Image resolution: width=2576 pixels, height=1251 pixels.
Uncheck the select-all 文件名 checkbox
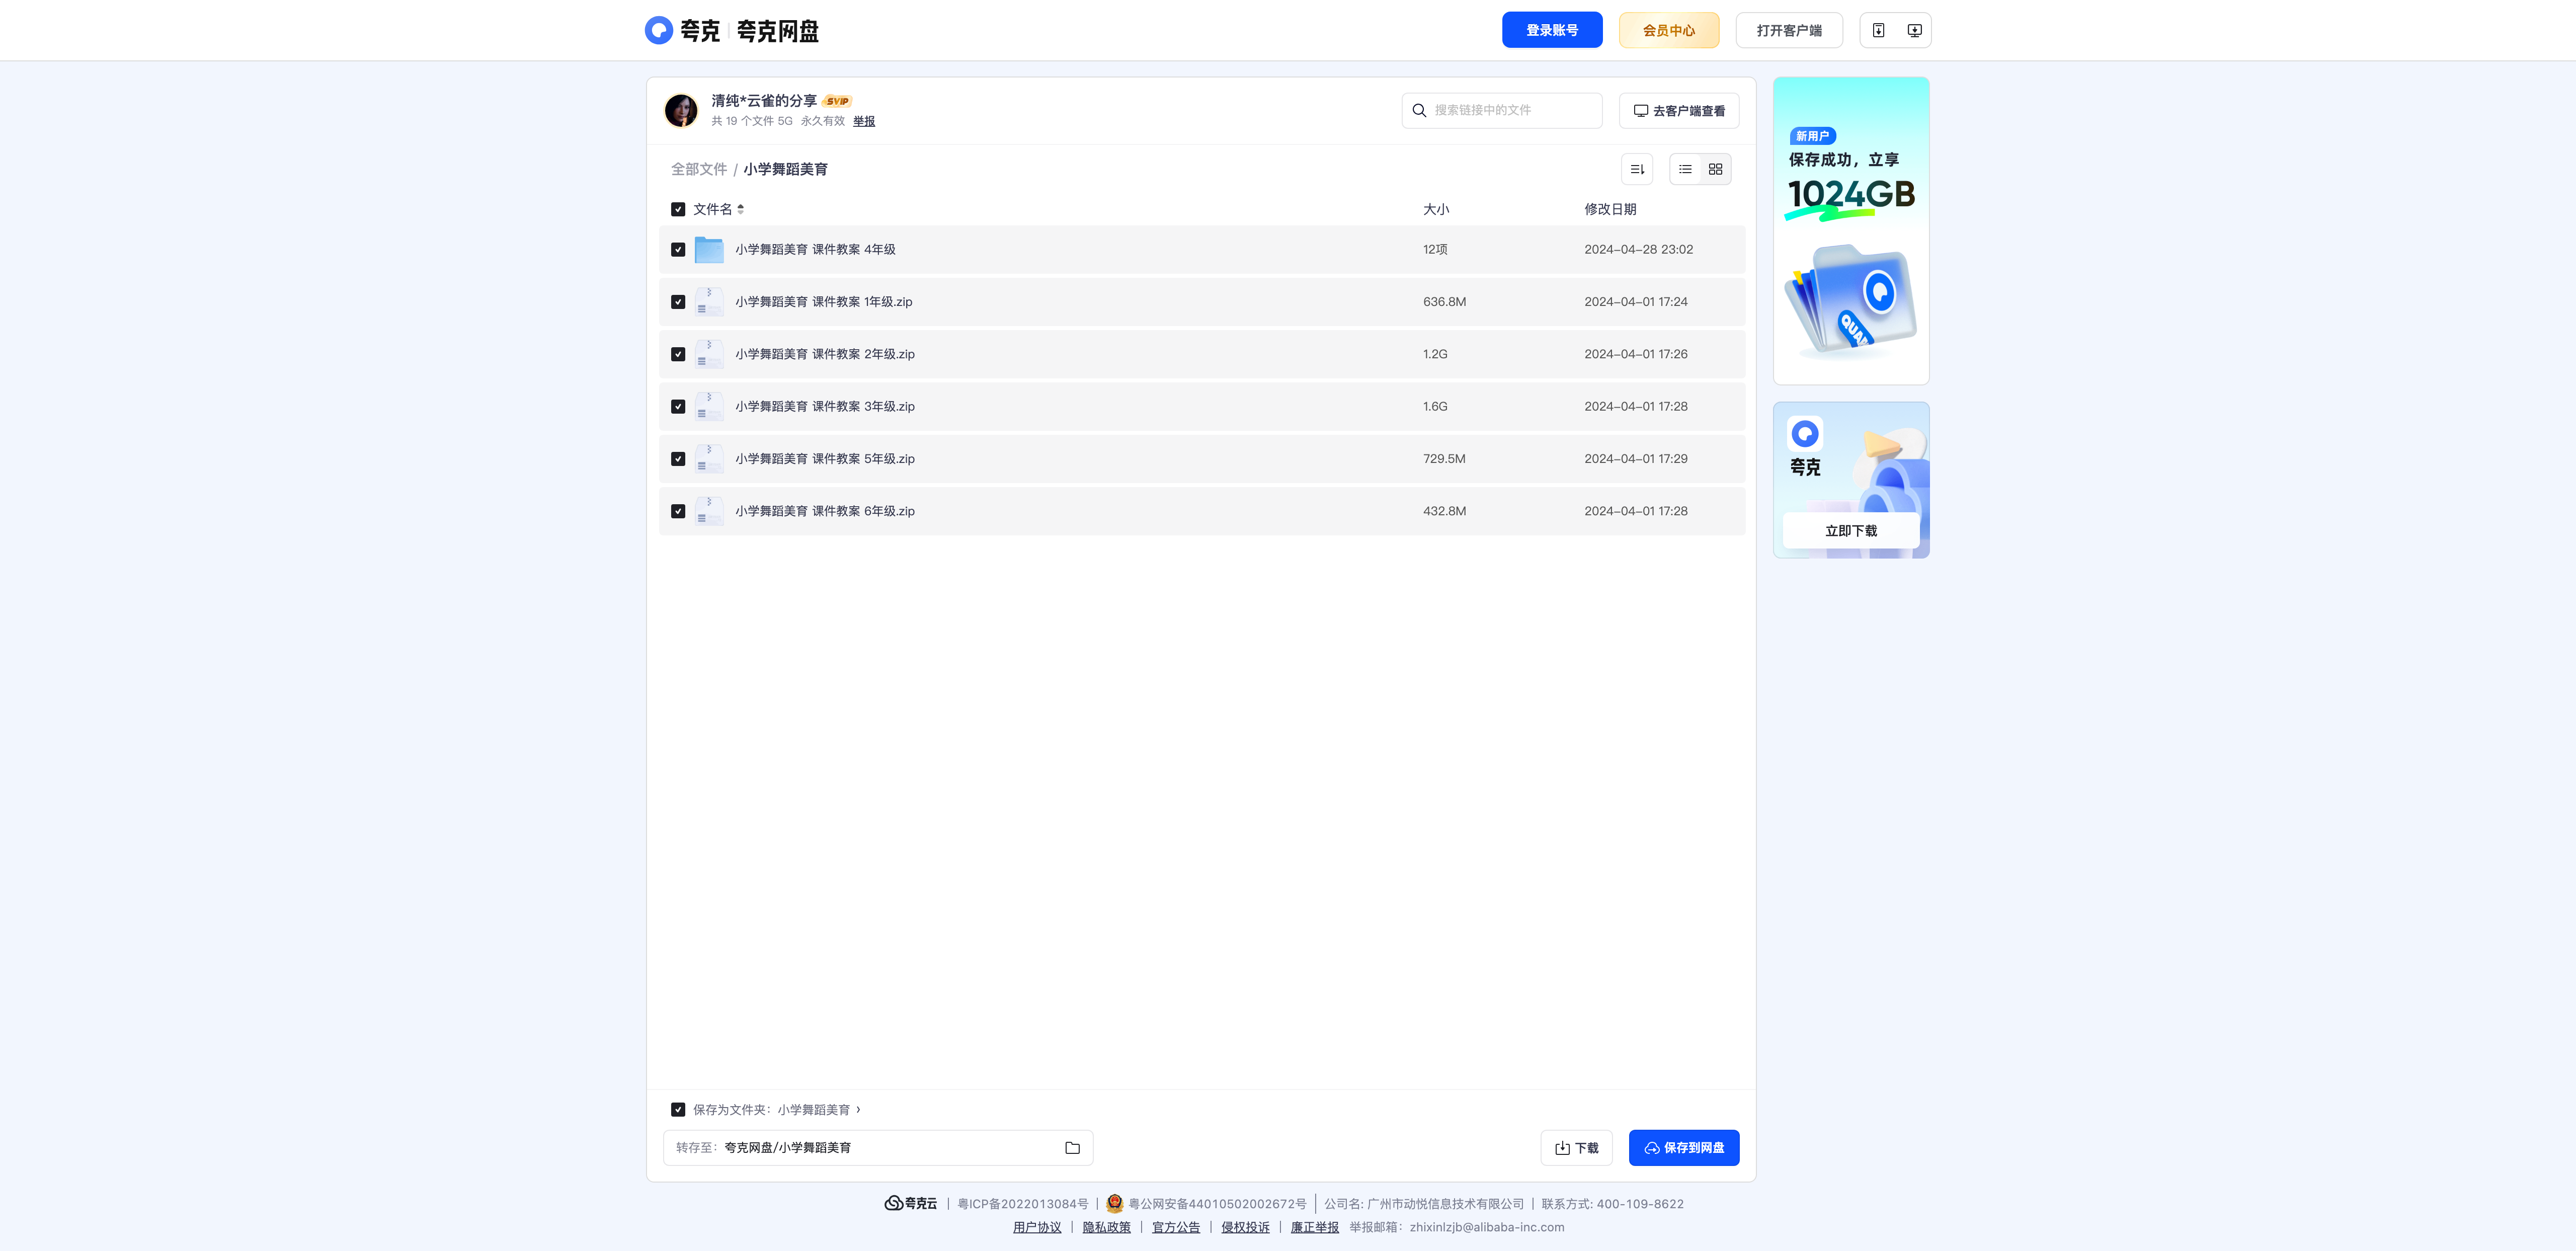pos(678,209)
